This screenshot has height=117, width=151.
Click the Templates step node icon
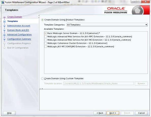(x=4, y=21)
